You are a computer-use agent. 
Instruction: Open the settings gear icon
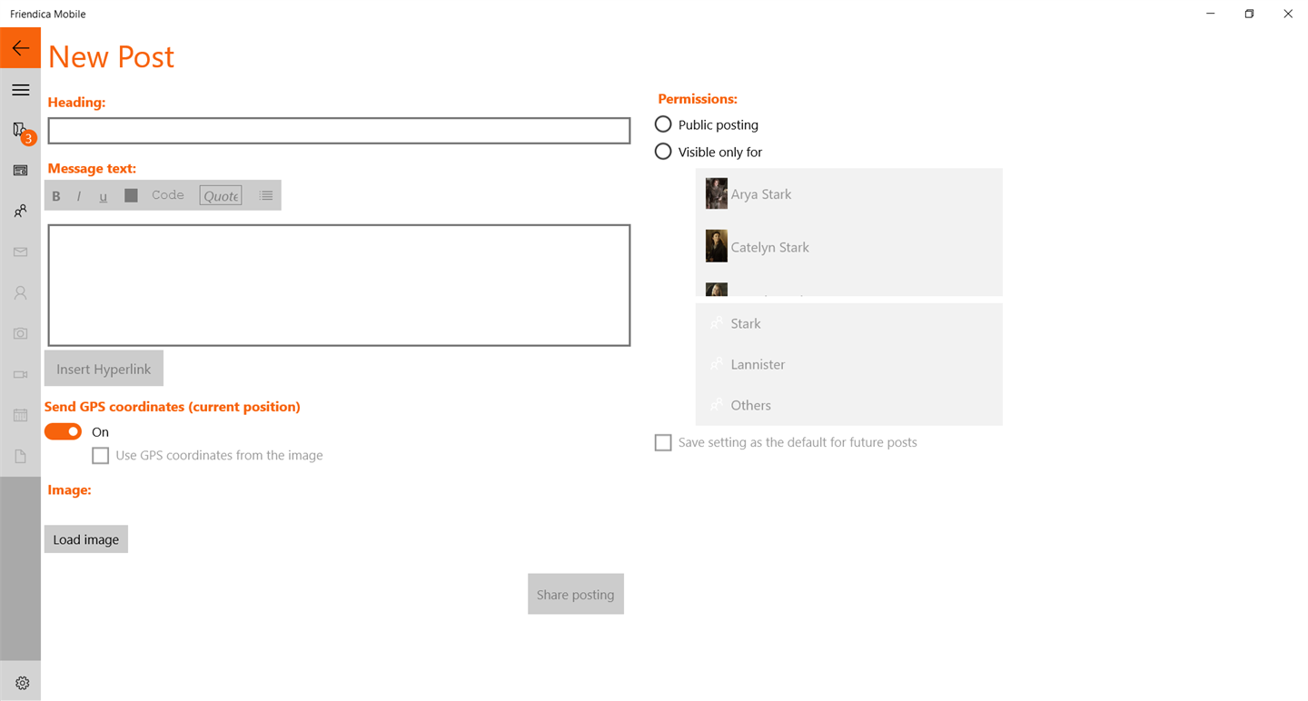tap(22, 683)
